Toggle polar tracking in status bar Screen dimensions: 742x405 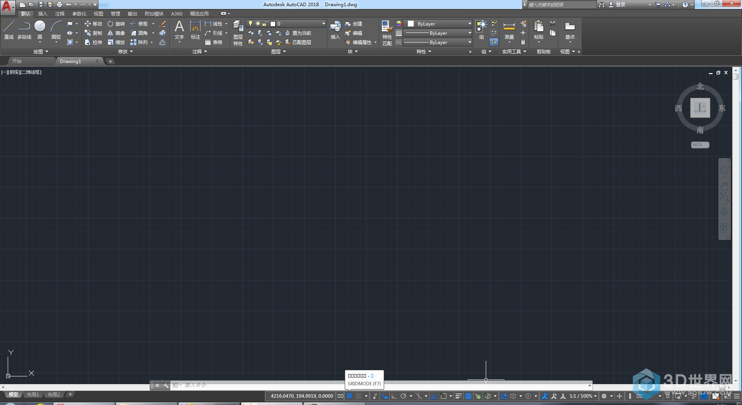click(403, 396)
